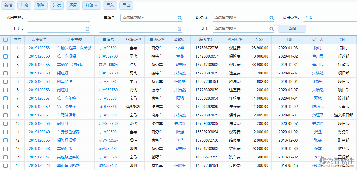Open driver link 薛宝峰 in row 3
357x170 pixels.
(x=180, y=65)
